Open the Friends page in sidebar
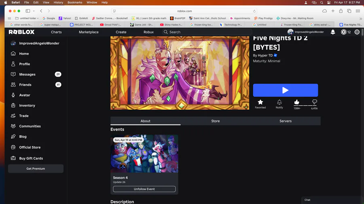 coord(25,85)
